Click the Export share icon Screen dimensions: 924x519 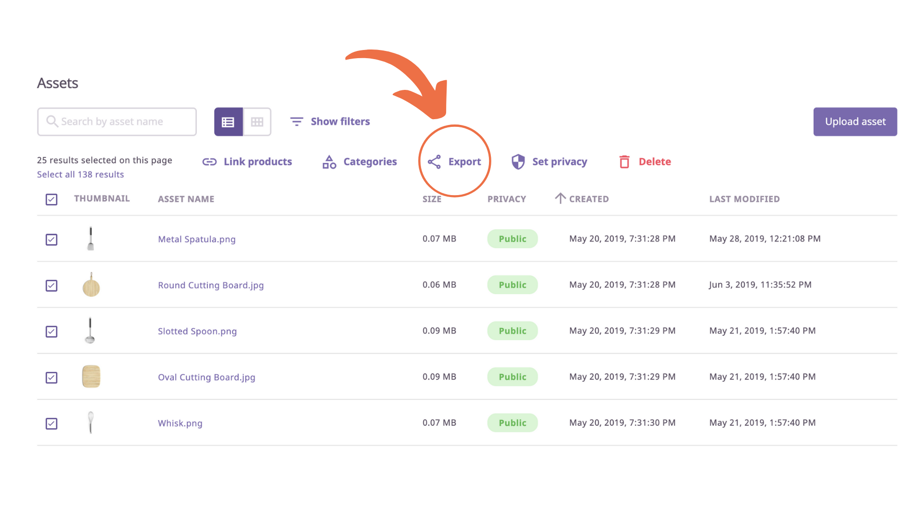[434, 162]
